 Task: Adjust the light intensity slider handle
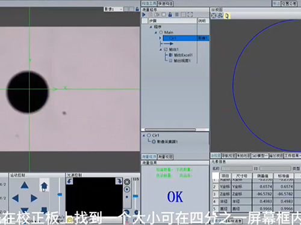135,196
